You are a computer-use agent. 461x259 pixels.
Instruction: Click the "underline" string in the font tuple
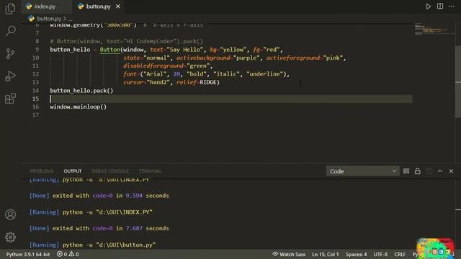[265, 74]
